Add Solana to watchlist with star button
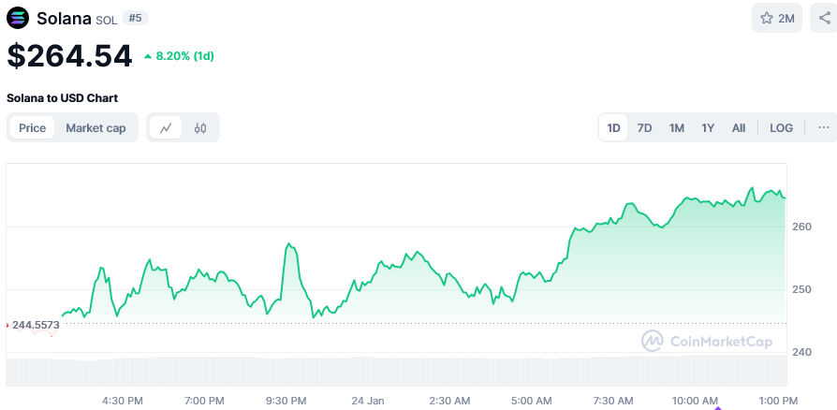The height and width of the screenshot is (410, 837). (777, 18)
